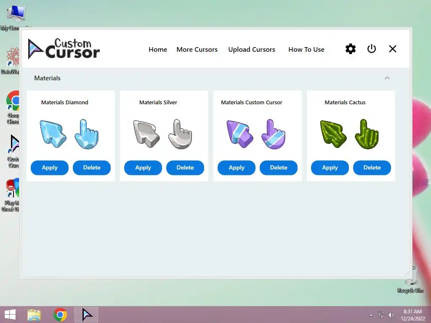Select the Materials Cactus title text
The width and height of the screenshot is (431, 323).
(345, 103)
